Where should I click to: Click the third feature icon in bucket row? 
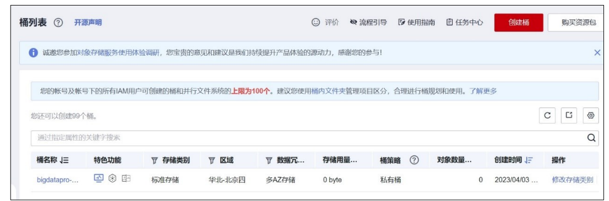(x=126, y=178)
